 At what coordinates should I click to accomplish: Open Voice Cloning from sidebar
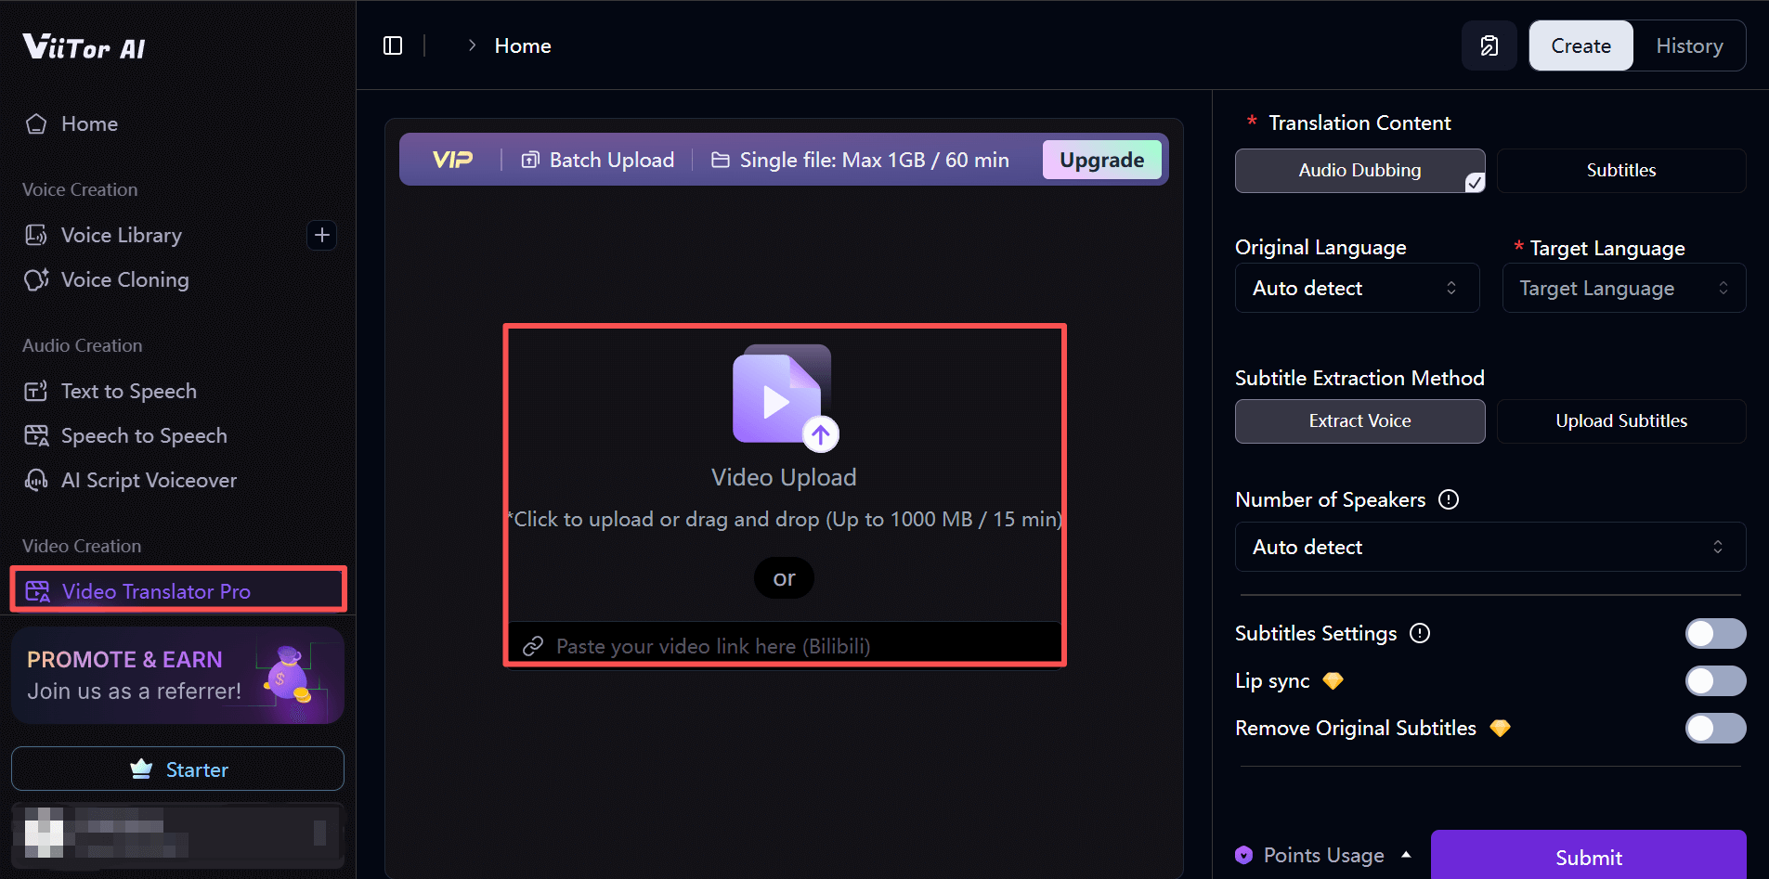[x=124, y=279]
